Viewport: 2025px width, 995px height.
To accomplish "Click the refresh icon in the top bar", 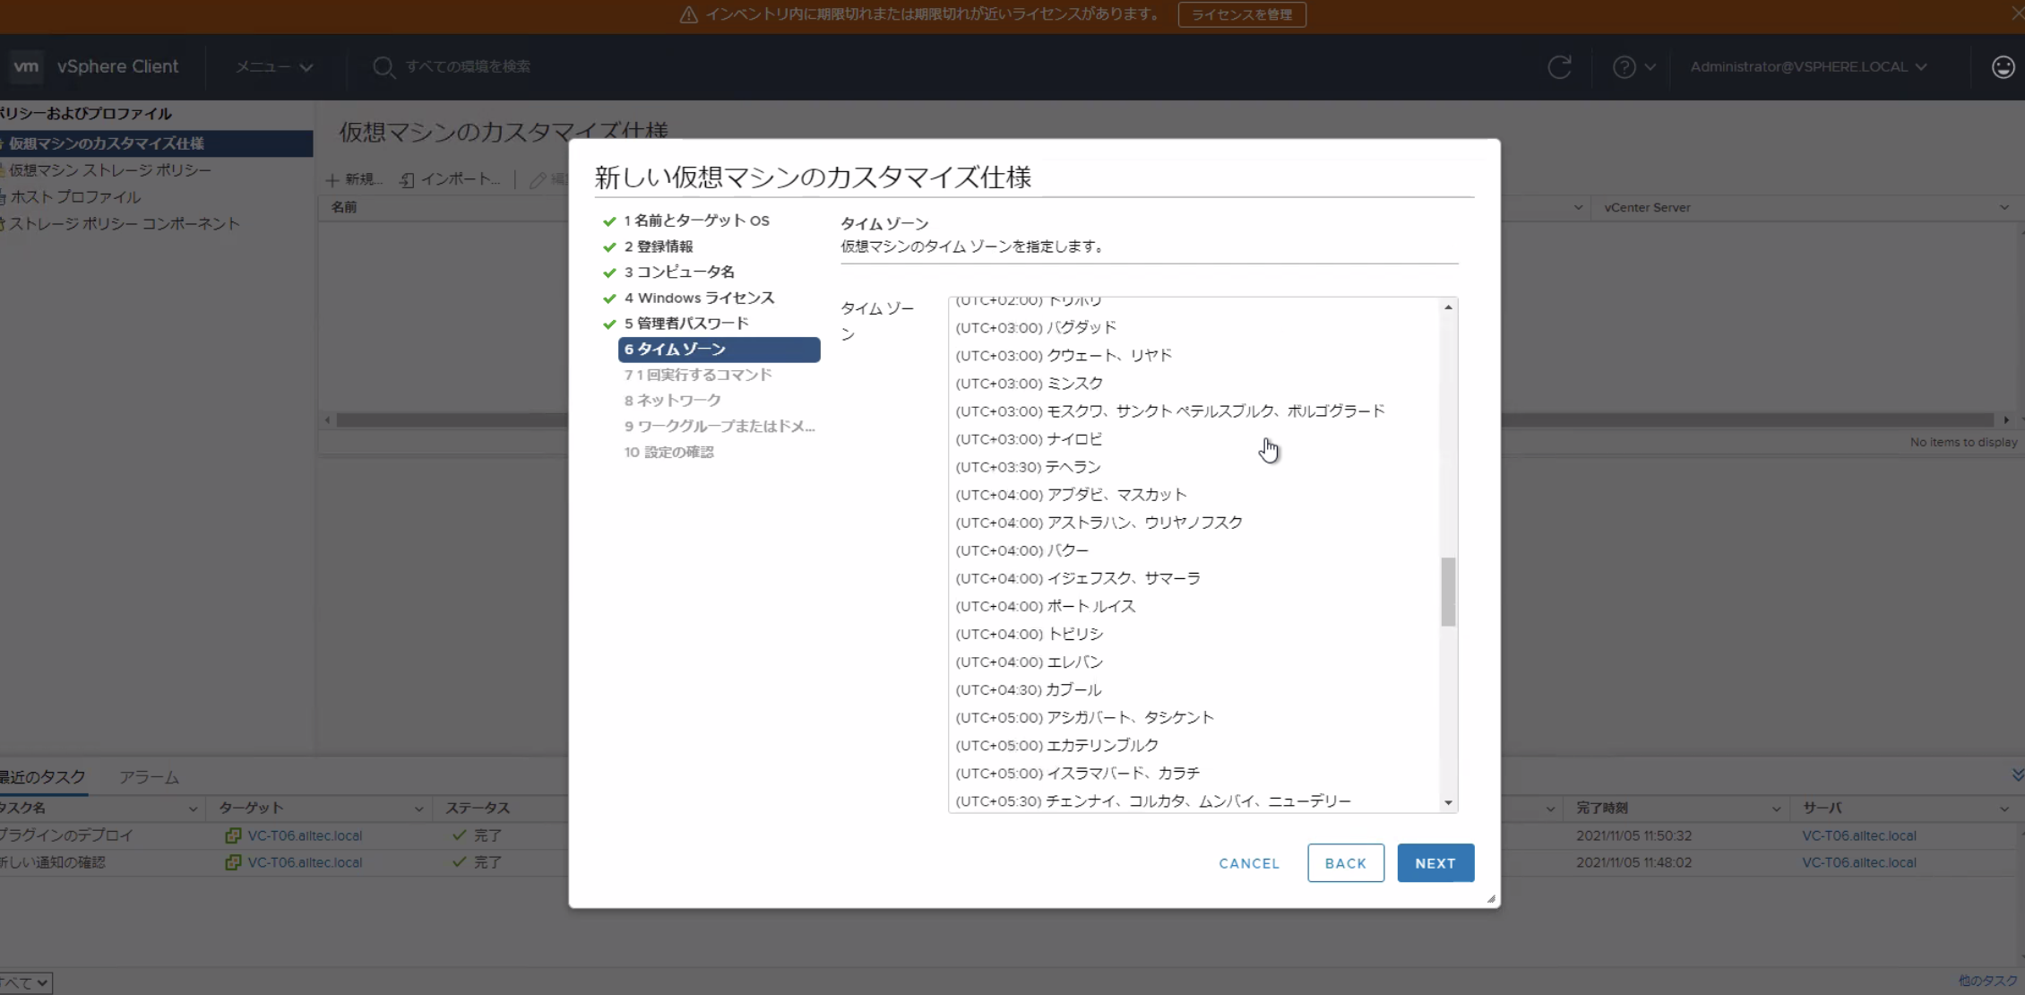I will click(x=1559, y=66).
